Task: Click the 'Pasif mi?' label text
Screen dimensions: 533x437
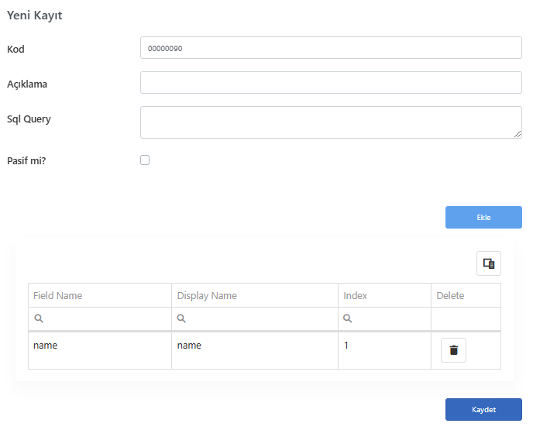Action: [26, 160]
